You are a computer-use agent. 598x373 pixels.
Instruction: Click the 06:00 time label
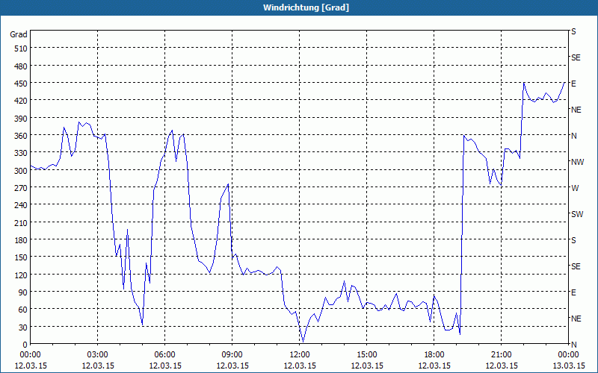[x=164, y=355]
